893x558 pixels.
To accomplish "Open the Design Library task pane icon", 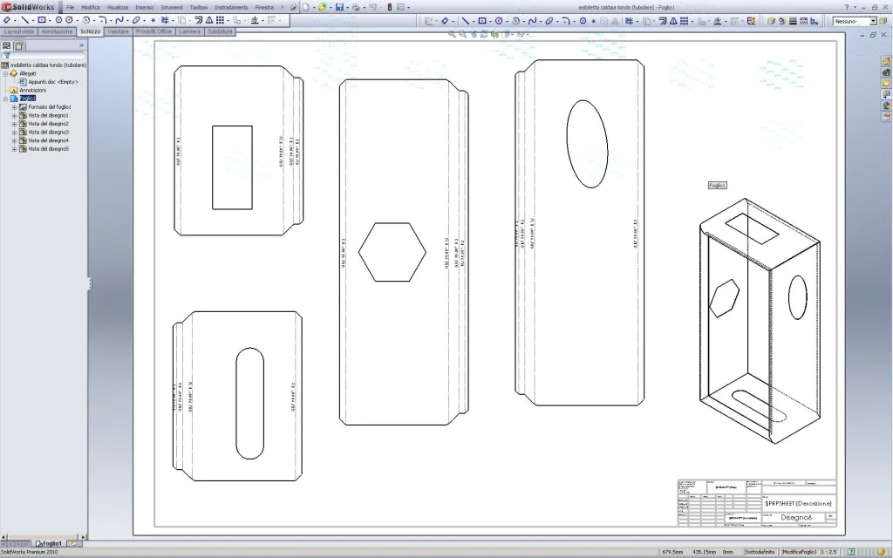I will click(x=886, y=72).
